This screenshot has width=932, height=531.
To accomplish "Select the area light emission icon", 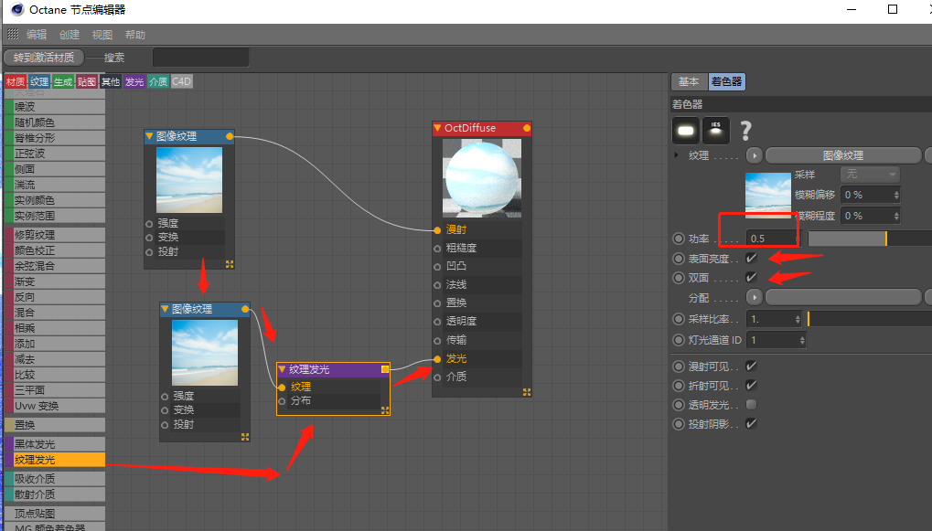I will pyautogui.click(x=685, y=131).
